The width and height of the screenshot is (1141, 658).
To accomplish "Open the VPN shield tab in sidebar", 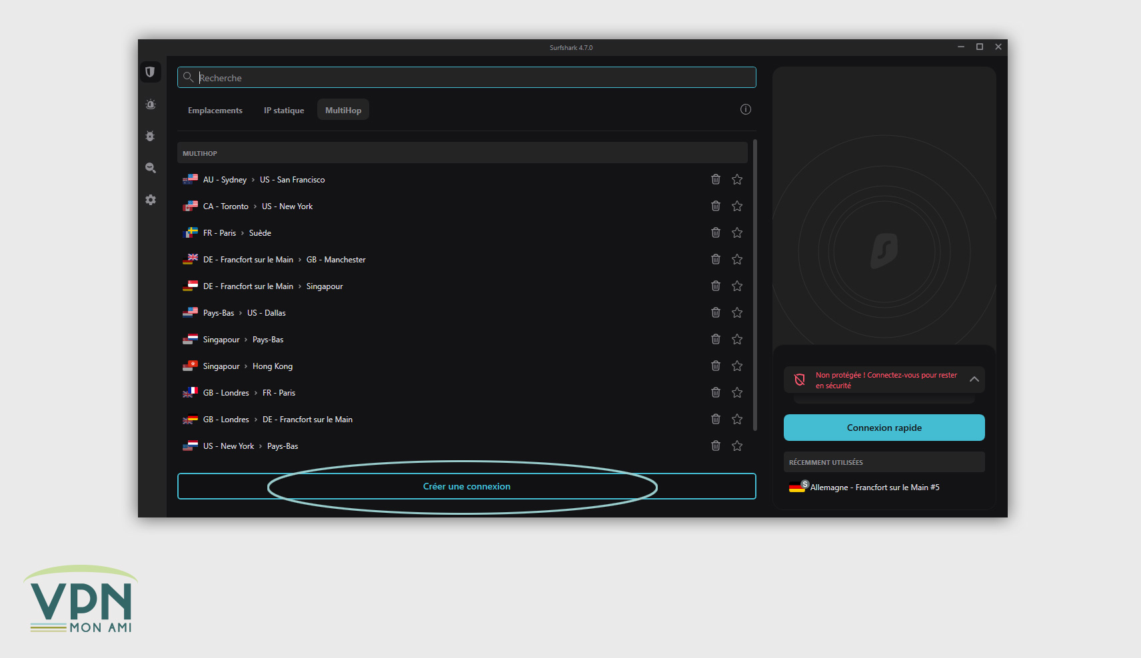I will [151, 72].
